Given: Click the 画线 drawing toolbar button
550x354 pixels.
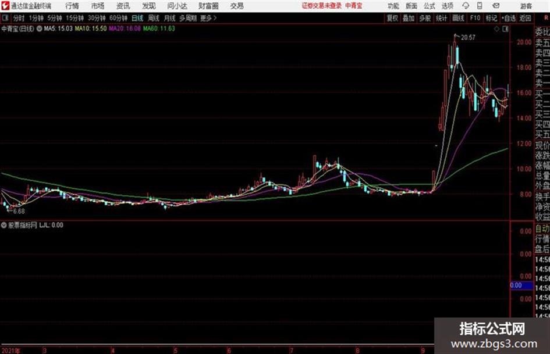Looking at the screenshot, I should (458, 18).
